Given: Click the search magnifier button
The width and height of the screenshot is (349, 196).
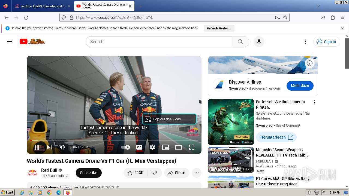Looking at the screenshot, I should 240,42.
